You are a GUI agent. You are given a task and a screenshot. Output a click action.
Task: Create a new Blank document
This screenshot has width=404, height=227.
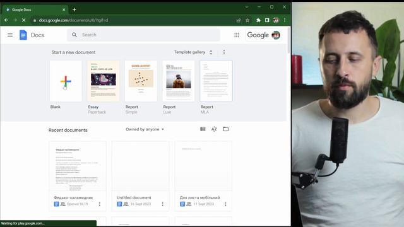tap(66, 81)
